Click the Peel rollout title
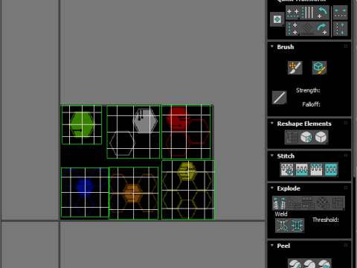 (283, 246)
